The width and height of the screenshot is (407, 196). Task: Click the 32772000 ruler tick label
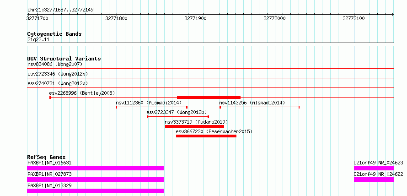point(275,18)
